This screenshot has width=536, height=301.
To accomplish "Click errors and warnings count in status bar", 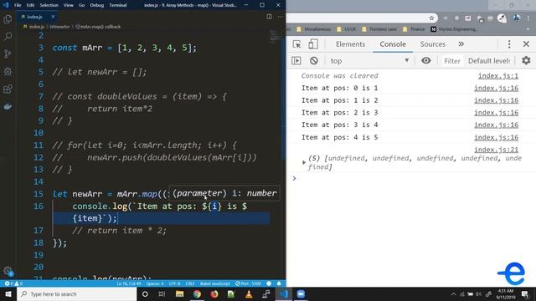I will click(13, 283).
